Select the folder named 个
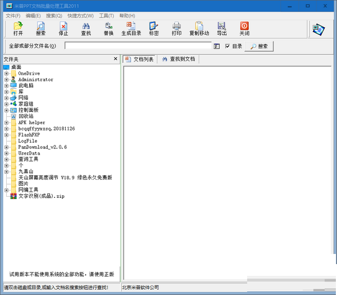The height and width of the screenshot is (295, 337). click(21, 165)
